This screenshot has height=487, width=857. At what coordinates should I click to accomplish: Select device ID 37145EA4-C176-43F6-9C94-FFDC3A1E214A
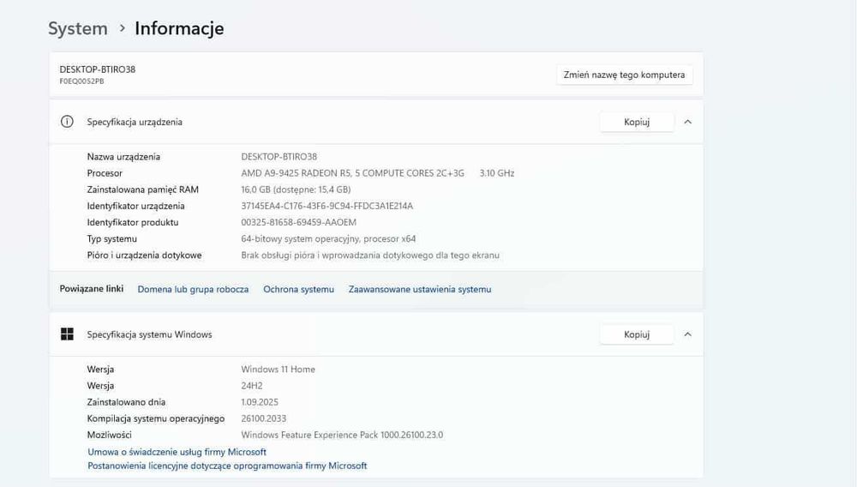pos(327,206)
